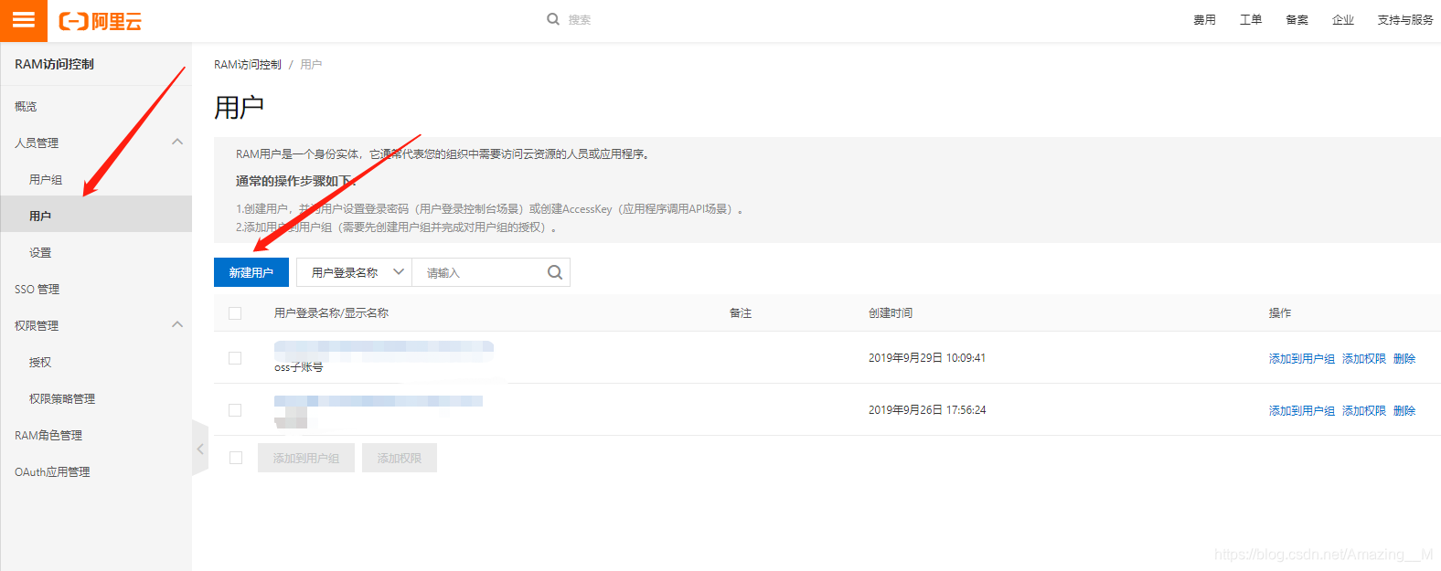
Task: Click the 2019年9月29日 10:09:41 creation time
Action: point(927,358)
